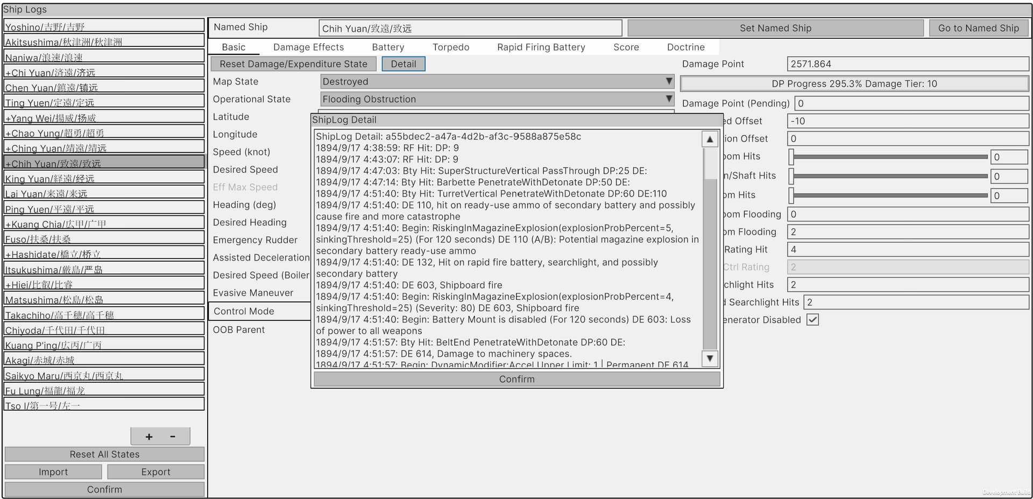Viewport: 1033px width, 499px height.
Task: Select Ting Yuen from ship list
Action: coord(104,102)
